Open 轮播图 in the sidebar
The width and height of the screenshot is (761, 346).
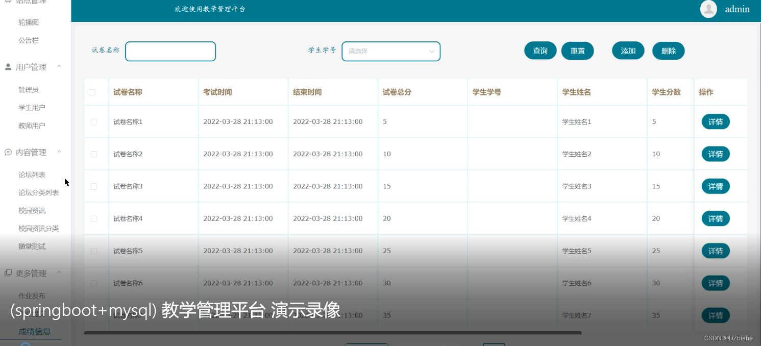click(x=29, y=22)
